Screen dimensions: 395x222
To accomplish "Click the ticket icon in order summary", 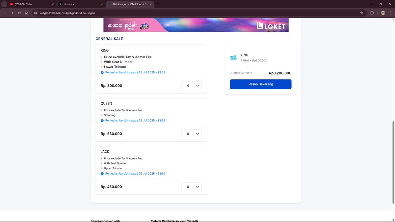I will (233, 58).
